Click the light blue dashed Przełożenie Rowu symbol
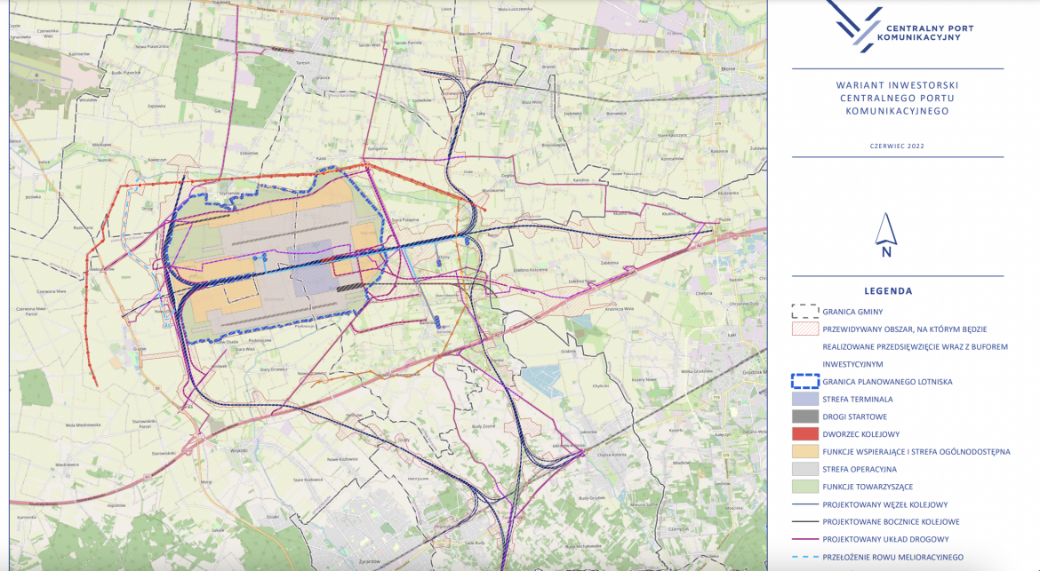The height and width of the screenshot is (571, 1040). (x=804, y=557)
